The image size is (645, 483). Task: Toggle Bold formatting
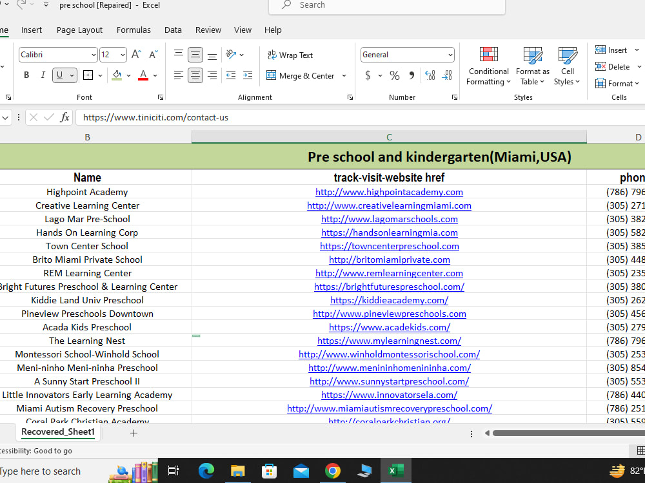tap(26, 75)
